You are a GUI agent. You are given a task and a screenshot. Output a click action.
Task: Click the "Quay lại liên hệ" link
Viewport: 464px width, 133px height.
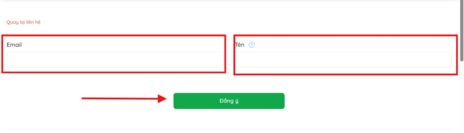click(x=24, y=22)
